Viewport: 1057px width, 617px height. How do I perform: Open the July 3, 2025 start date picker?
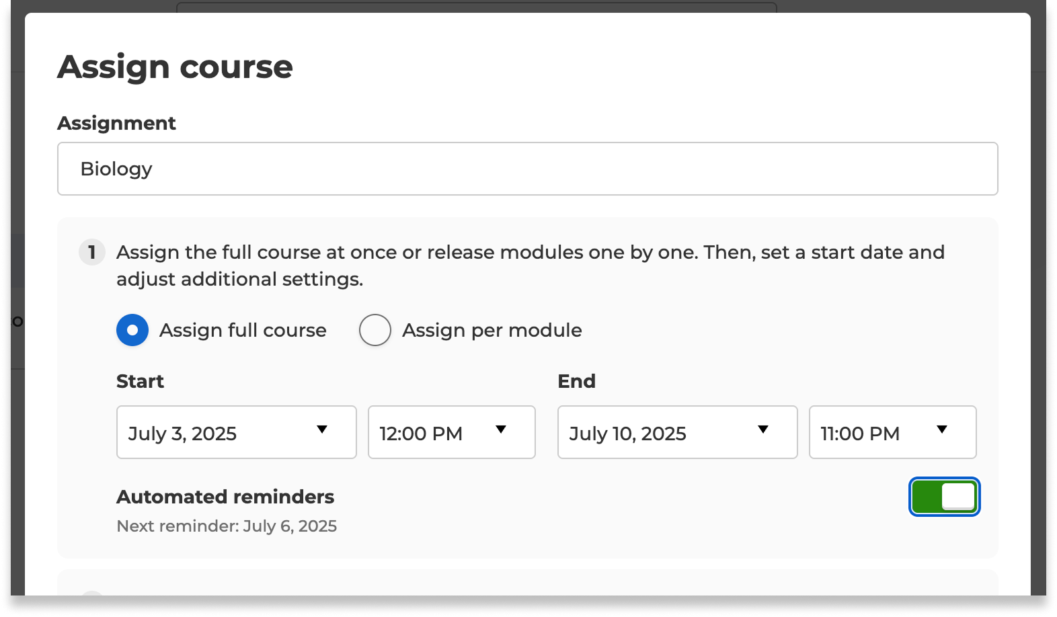click(x=237, y=432)
